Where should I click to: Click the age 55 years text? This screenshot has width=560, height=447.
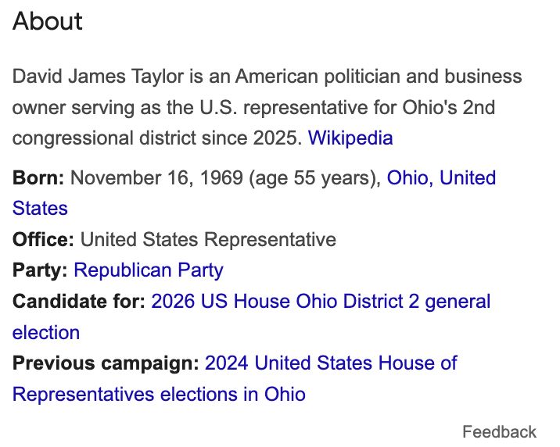click(313, 177)
